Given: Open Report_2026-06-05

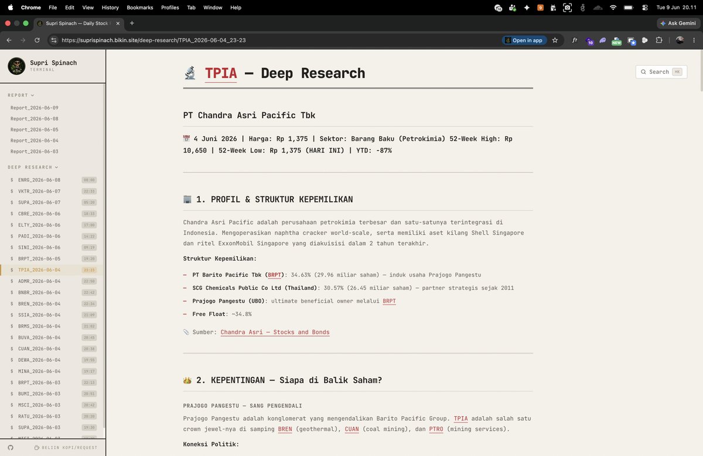Looking at the screenshot, I should click(x=35, y=129).
